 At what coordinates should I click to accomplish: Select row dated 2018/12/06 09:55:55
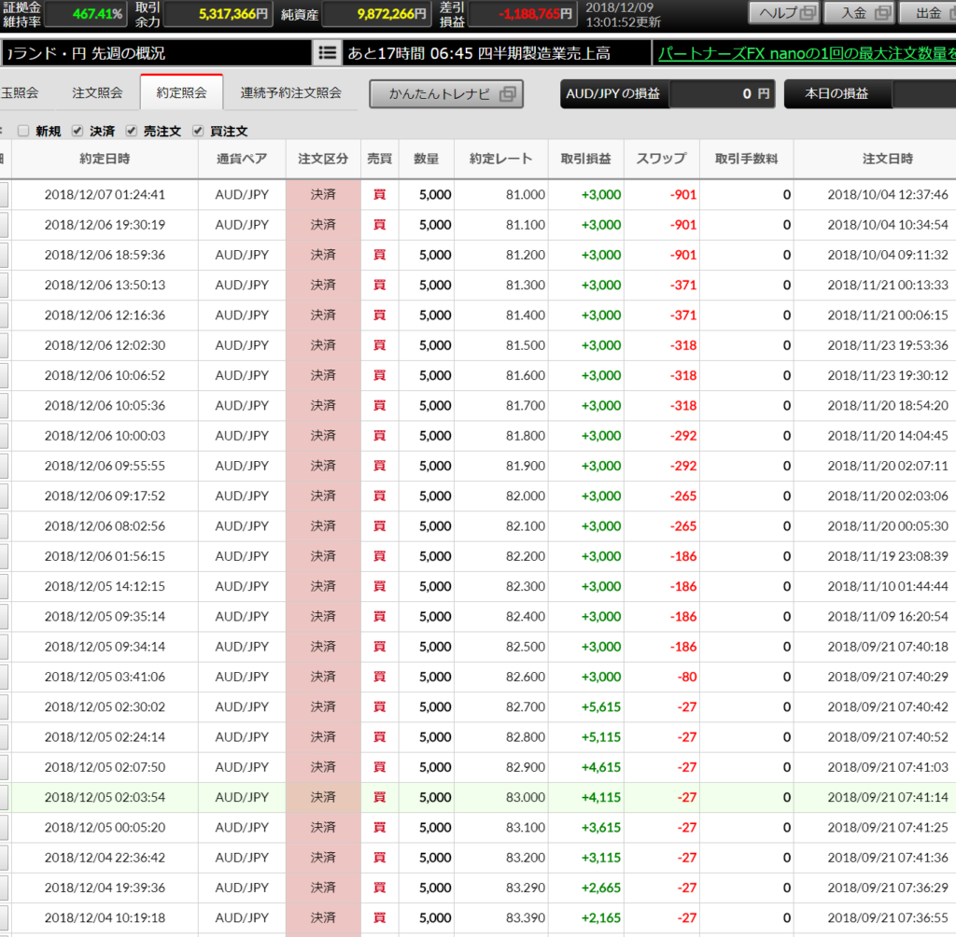pyautogui.click(x=478, y=466)
